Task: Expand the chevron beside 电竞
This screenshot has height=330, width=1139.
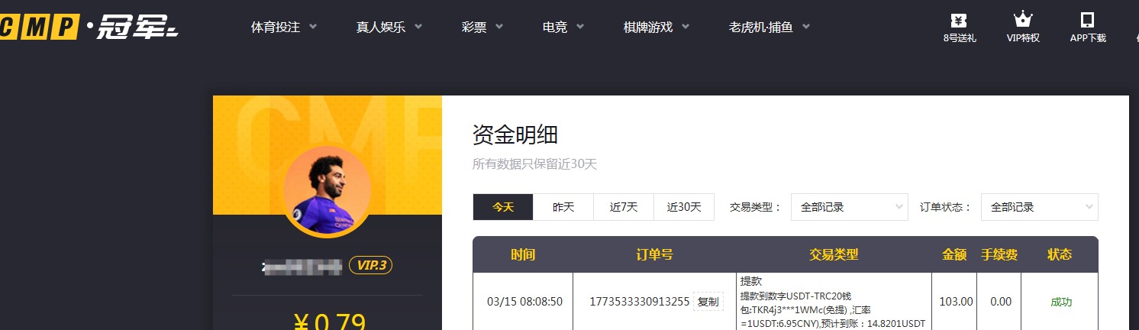Action: pyautogui.click(x=580, y=27)
